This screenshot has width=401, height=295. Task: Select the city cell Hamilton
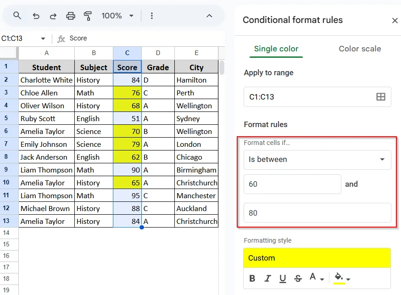pyautogui.click(x=196, y=80)
